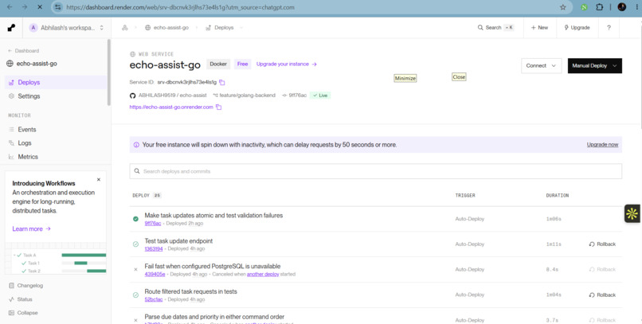Image resolution: width=642 pixels, height=324 pixels.
Task: Open the projects icon in breadcrumb
Action: [125, 28]
